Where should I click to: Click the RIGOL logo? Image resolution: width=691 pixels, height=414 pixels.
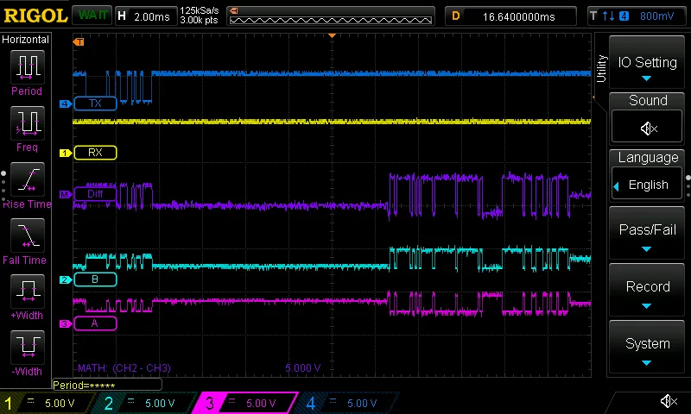pyautogui.click(x=34, y=16)
